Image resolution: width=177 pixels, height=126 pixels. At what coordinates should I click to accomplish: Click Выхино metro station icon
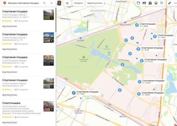(123, 115)
